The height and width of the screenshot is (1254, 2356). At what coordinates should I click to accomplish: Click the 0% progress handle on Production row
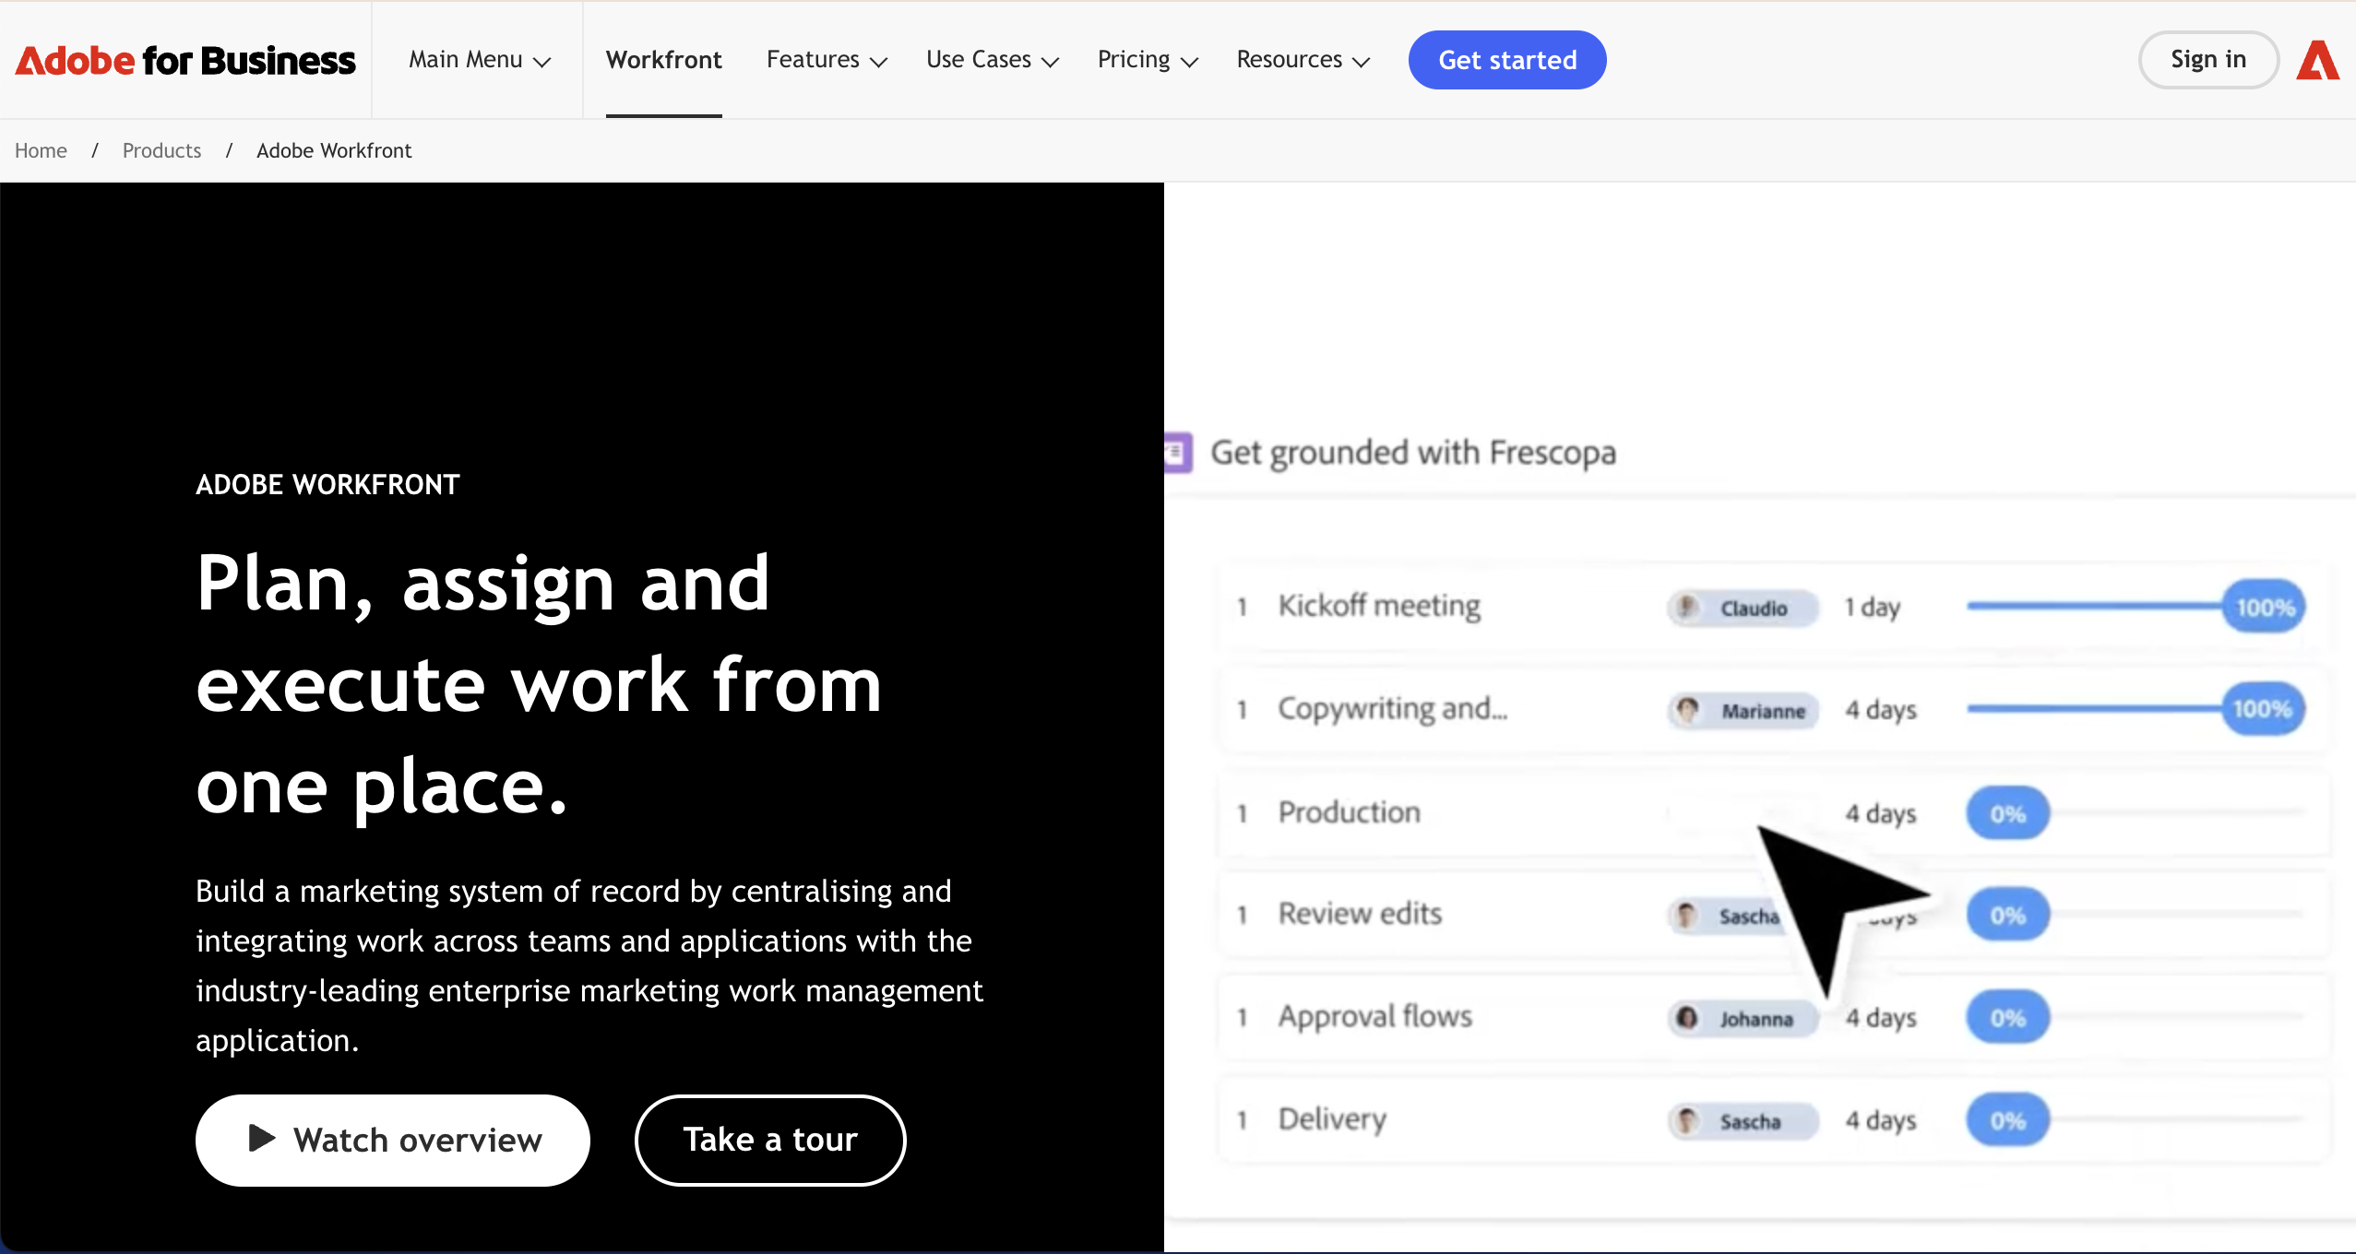(2007, 813)
